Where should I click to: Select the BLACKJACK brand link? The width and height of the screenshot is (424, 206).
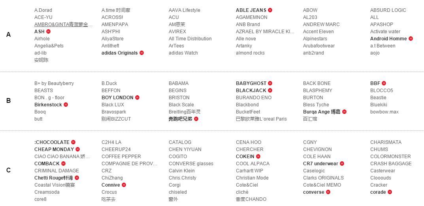(251, 91)
